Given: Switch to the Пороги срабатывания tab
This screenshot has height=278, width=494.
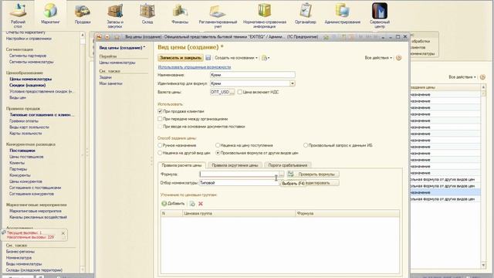Looking at the screenshot, I should coord(288,165).
